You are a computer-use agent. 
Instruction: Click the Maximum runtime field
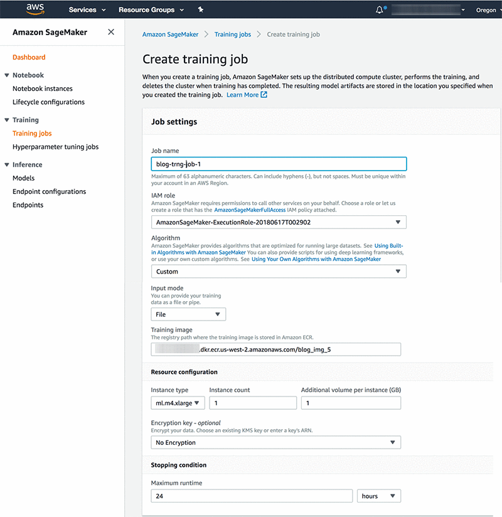[252, 496]
